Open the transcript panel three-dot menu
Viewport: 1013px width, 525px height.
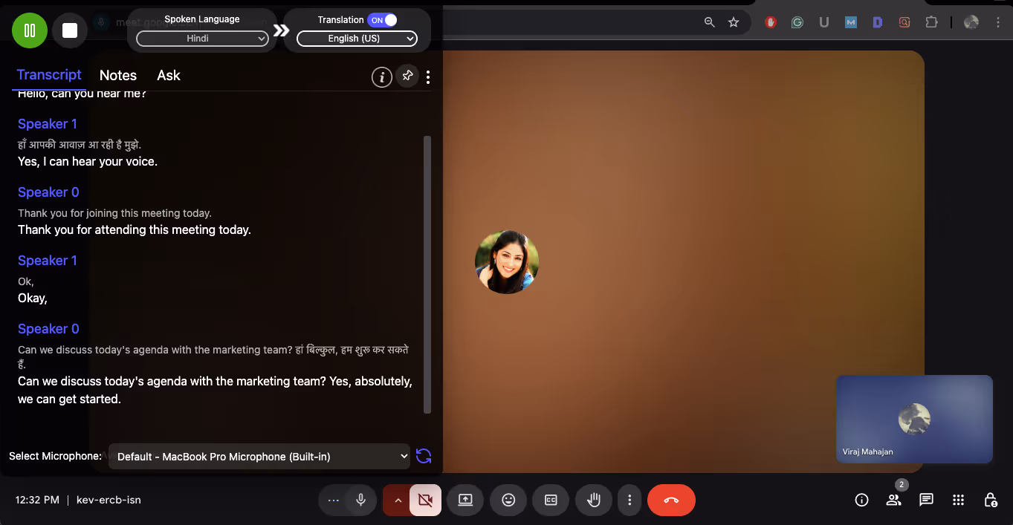428,77
